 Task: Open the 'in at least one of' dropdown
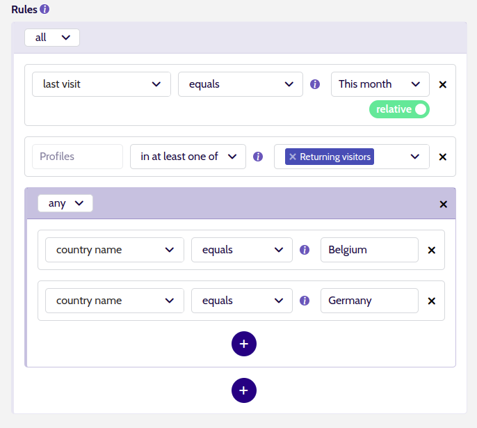188,157
